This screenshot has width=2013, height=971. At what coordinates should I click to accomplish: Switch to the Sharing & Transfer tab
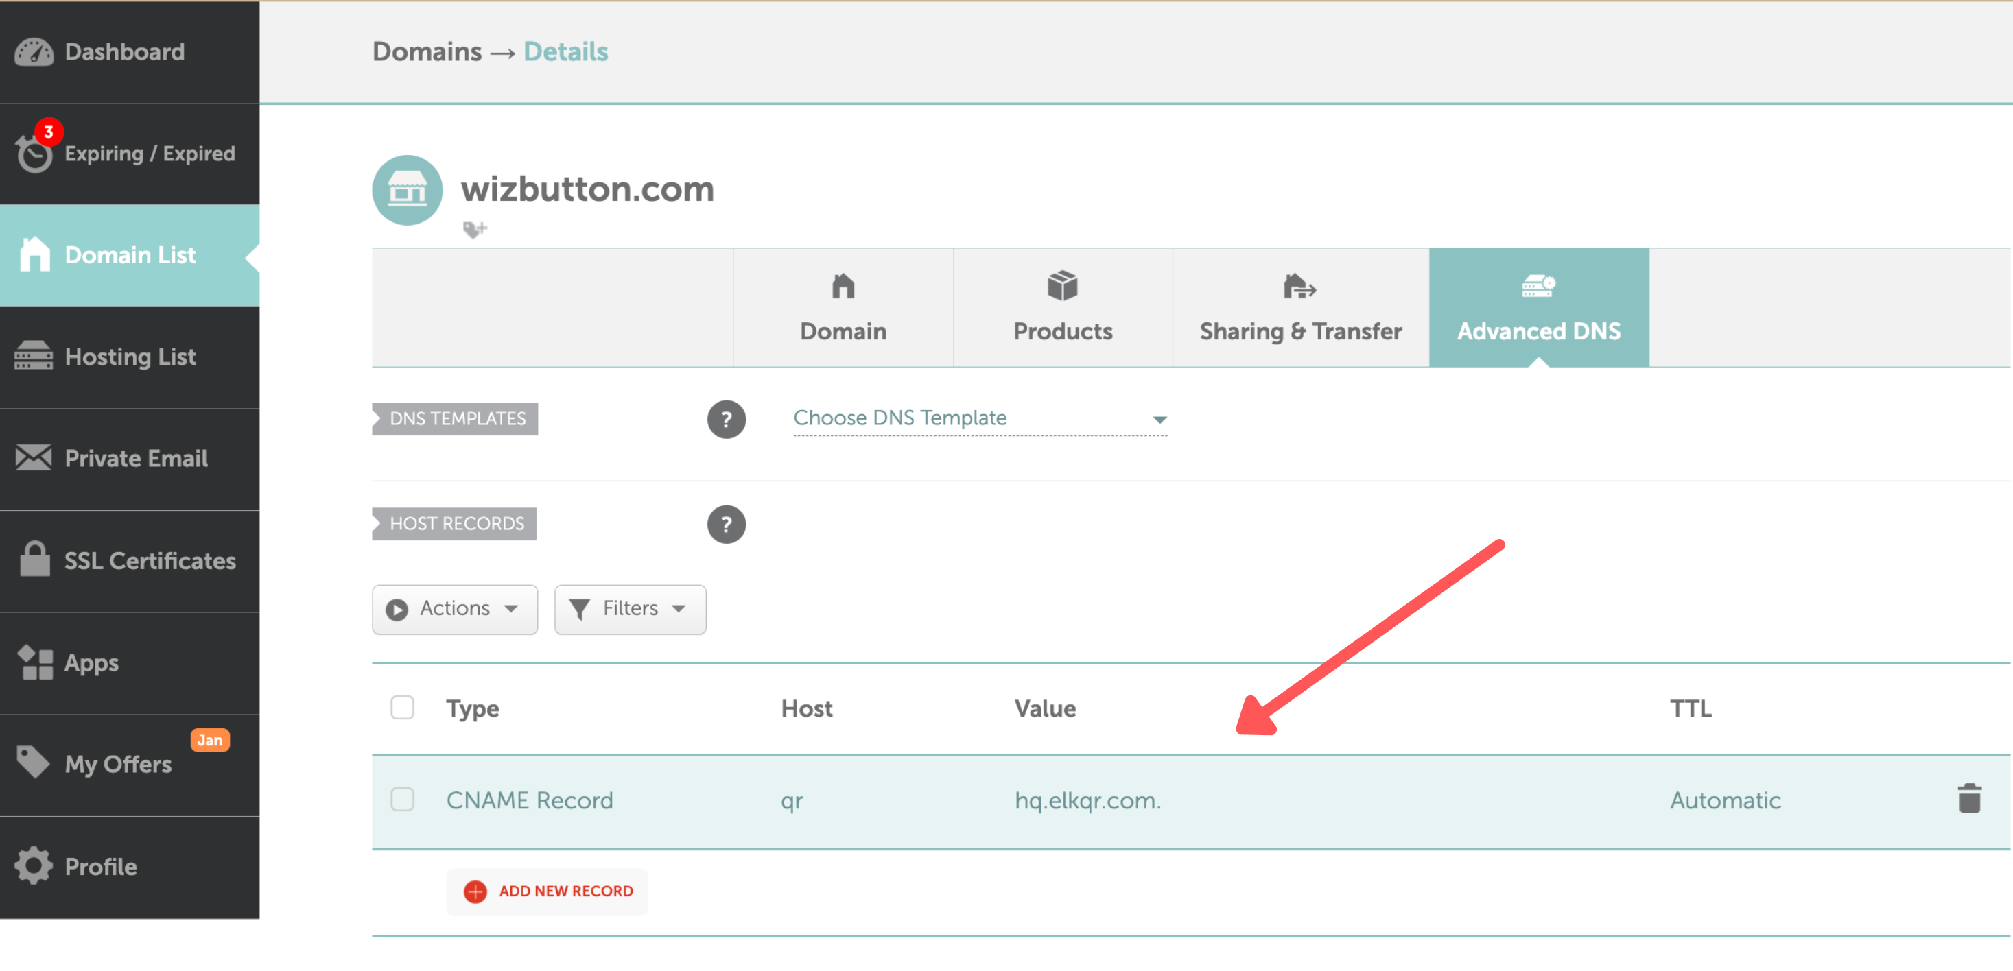pyautogui.click(x=1299, y=308)
